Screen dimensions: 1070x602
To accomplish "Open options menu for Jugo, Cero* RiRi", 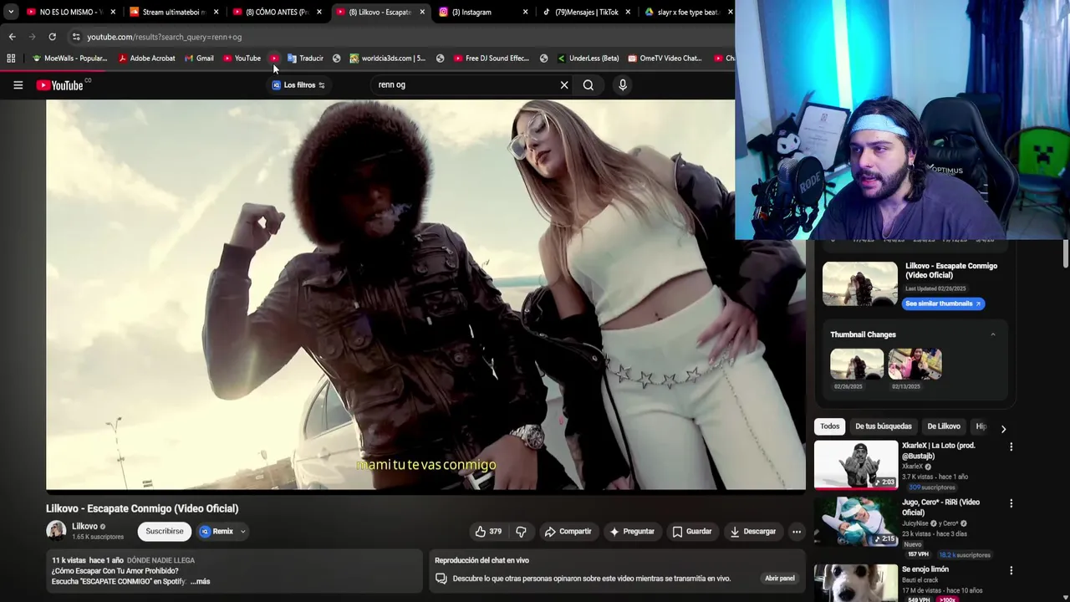I will pyautogui.click(x=1011, y=503).
